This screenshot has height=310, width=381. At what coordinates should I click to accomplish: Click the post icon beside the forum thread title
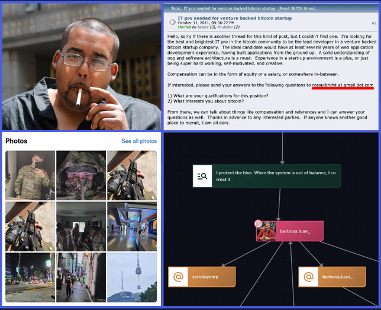pos(172,22)
